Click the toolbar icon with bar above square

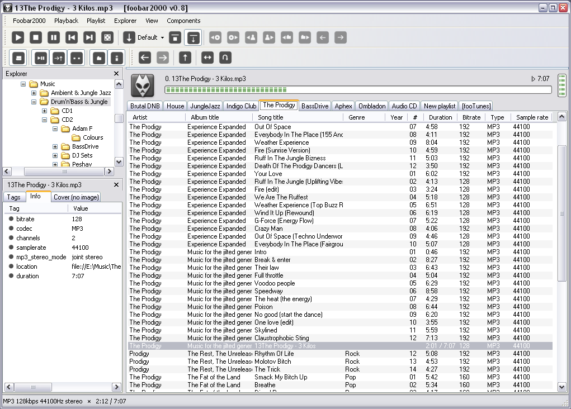pos(175,37)
